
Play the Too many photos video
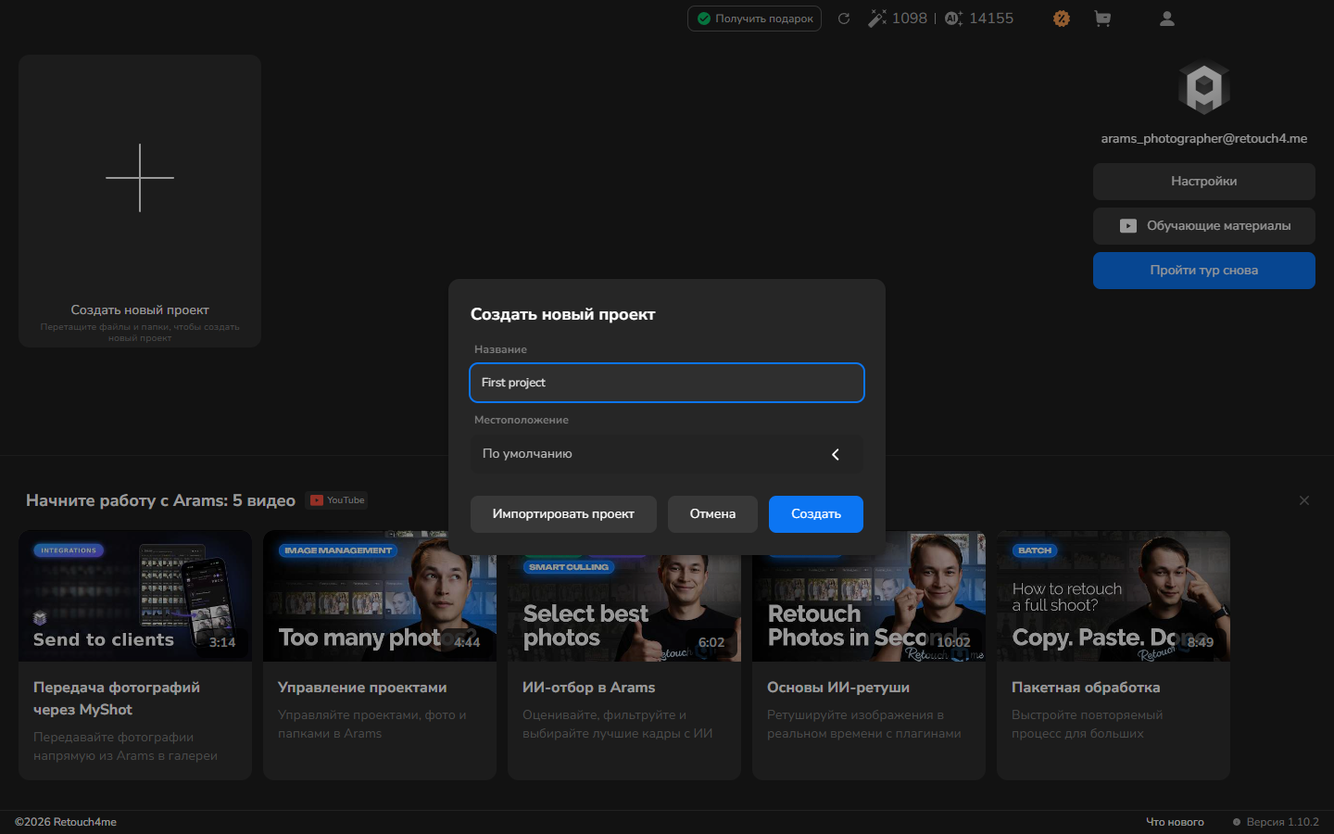tap(380, 596)
